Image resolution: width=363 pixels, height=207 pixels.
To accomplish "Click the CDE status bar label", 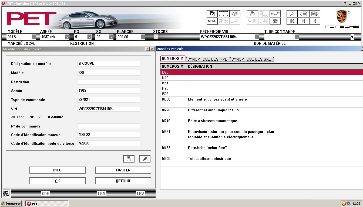I will [45, 194].
